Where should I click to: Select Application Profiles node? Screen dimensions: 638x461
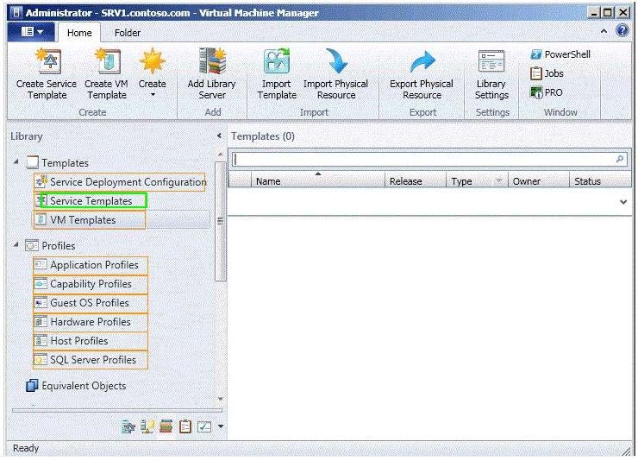point(91,265)
